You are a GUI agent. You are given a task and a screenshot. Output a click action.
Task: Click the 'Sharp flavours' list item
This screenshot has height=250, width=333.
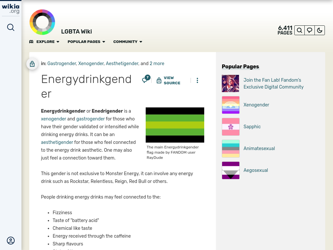(x=68, y=244)
